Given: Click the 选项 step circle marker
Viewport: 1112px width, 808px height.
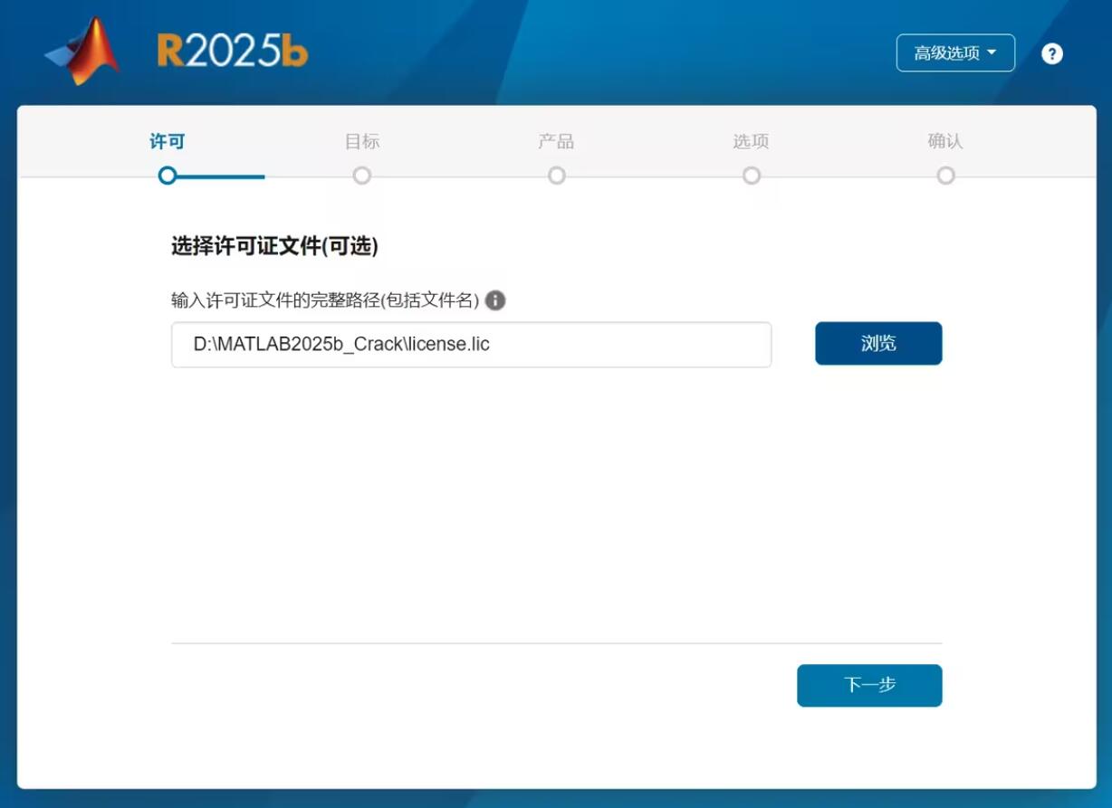Looking at the screenshot, I should click(x=752, y=176).
